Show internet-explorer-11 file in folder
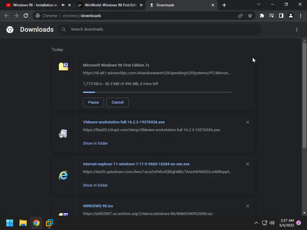The height and width of the screenshot is (230, 307). pos(95,185)
